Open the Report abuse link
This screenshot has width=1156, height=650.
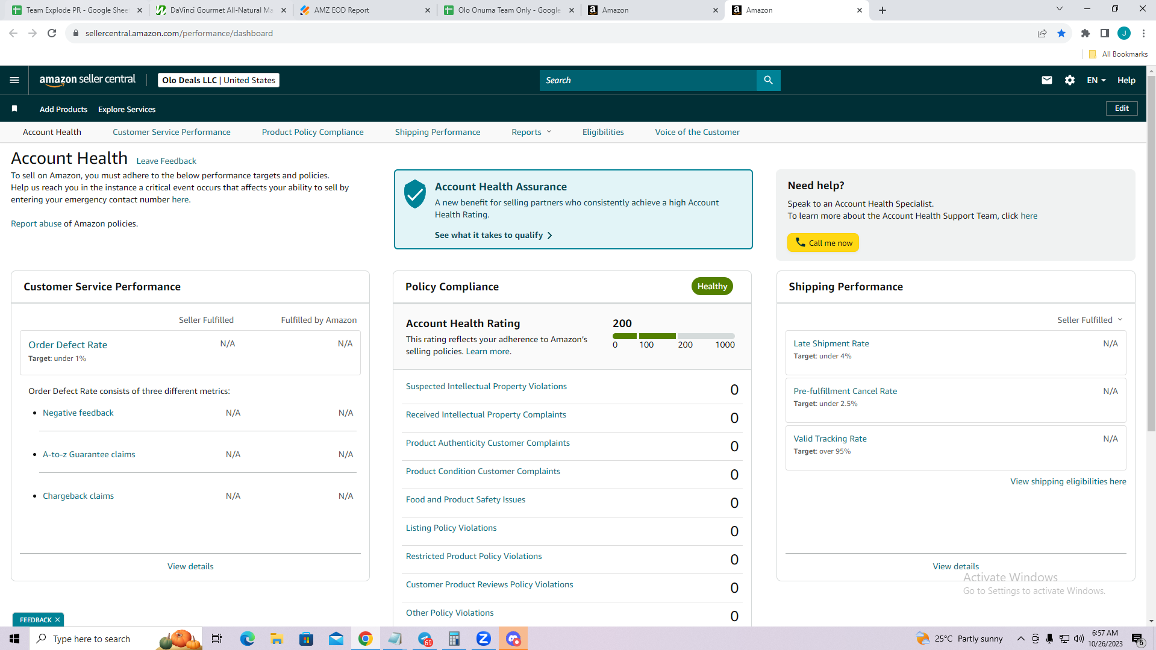coord(36,223)
